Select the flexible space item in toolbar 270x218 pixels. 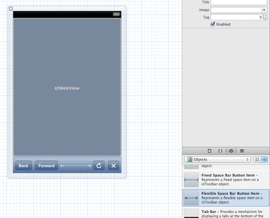click(x=76, y=165)
